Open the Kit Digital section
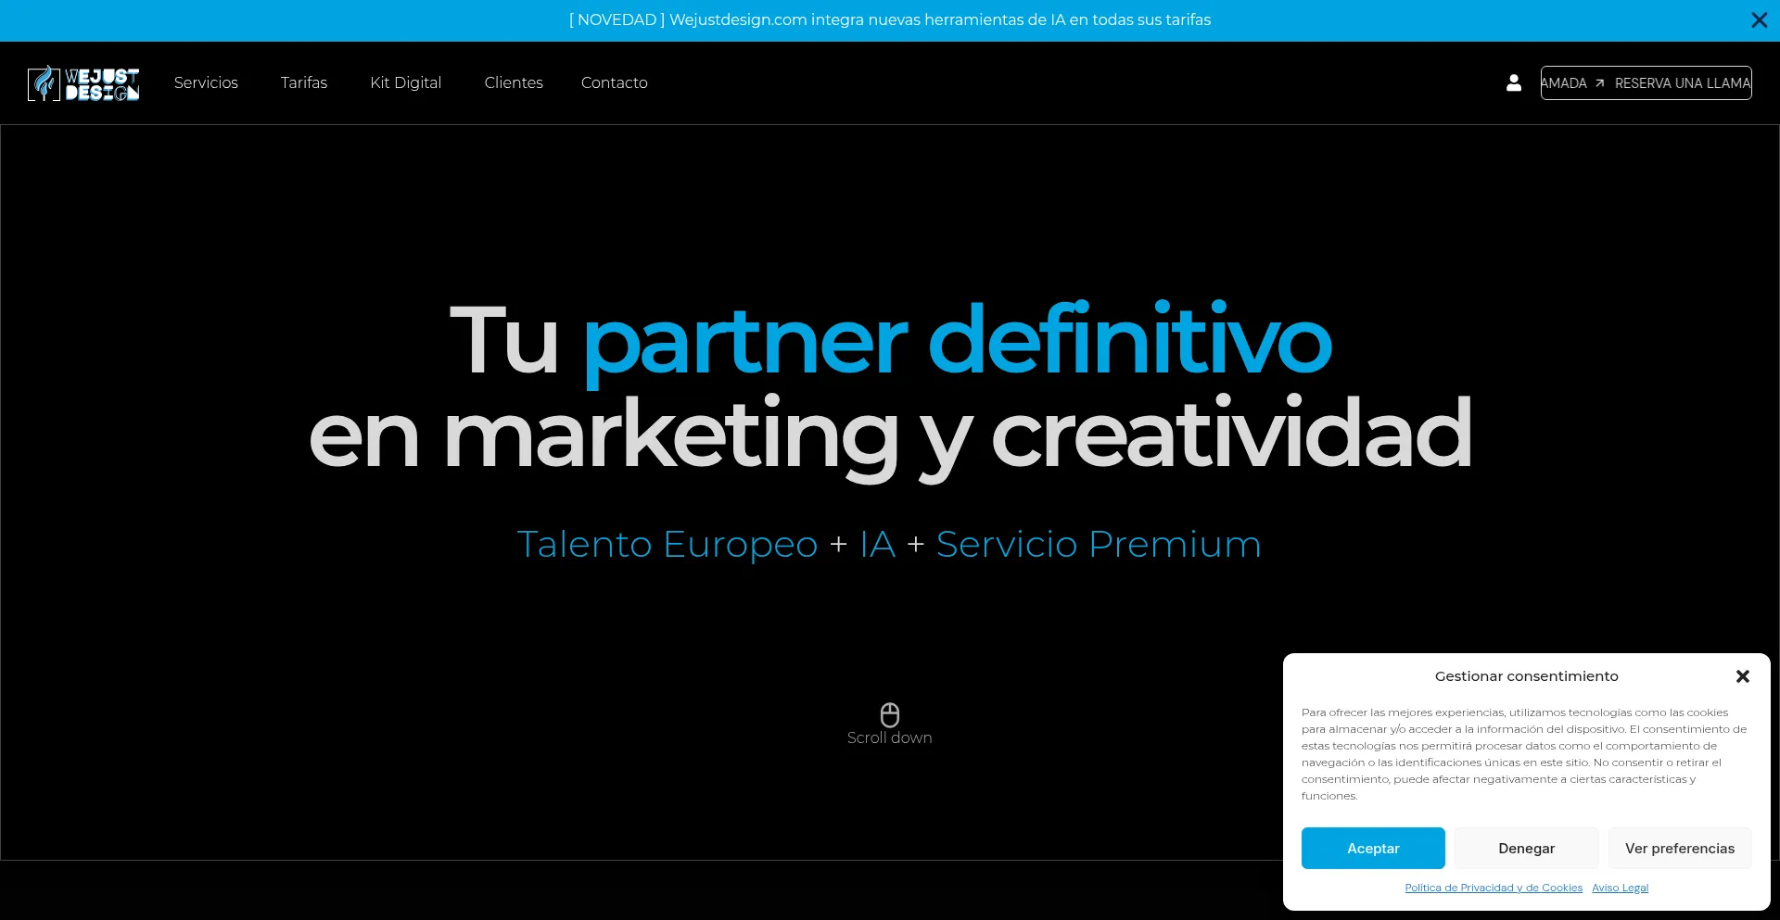 click(x=405, y=83)
